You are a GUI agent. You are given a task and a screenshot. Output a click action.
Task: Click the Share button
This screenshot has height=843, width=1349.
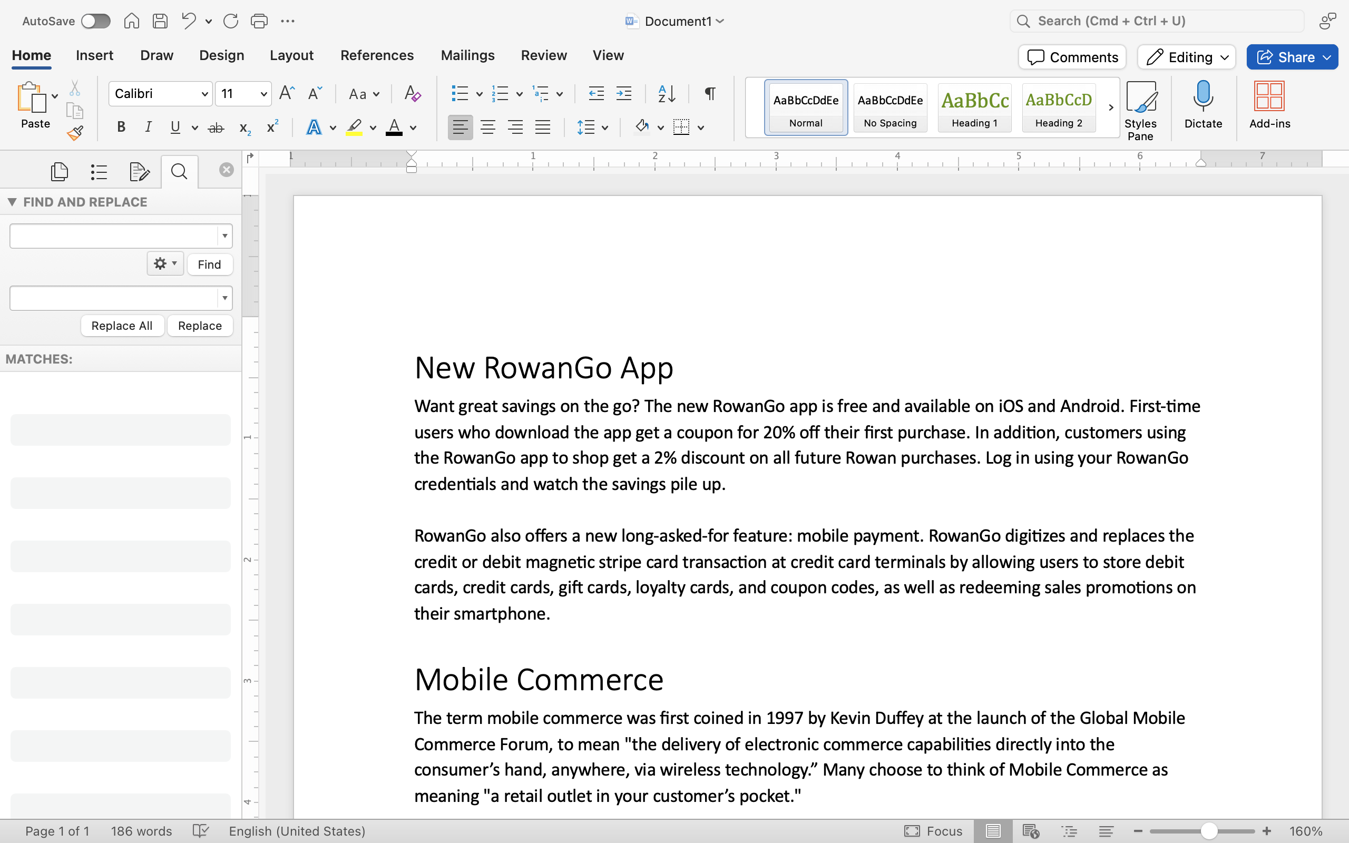tap(1292, 57)
